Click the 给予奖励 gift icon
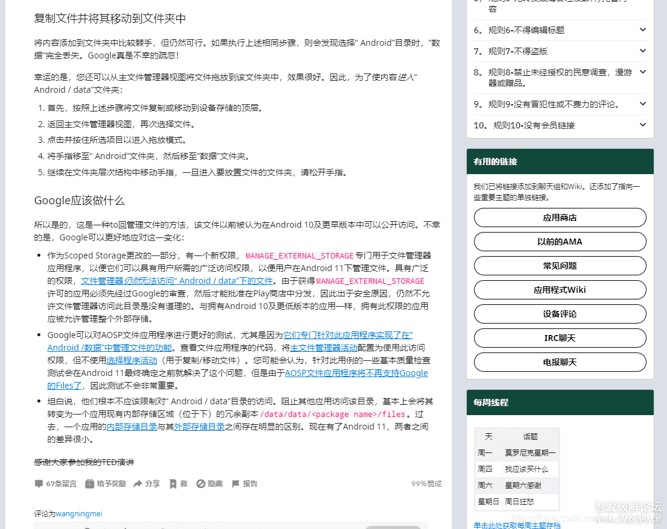Viewport: 667px width, 529px height. tap(89, 484)
